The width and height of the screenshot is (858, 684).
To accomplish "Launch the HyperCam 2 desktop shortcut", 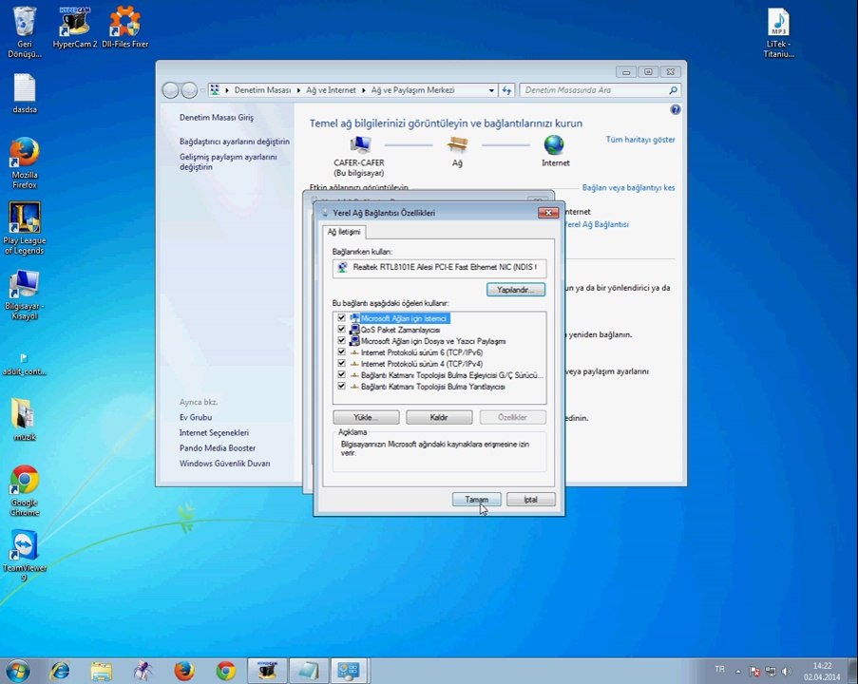I will [74, 22].
